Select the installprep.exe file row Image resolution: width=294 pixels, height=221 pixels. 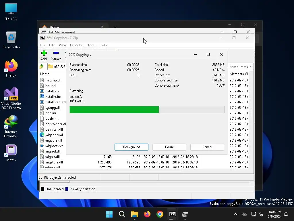point(53,102)
